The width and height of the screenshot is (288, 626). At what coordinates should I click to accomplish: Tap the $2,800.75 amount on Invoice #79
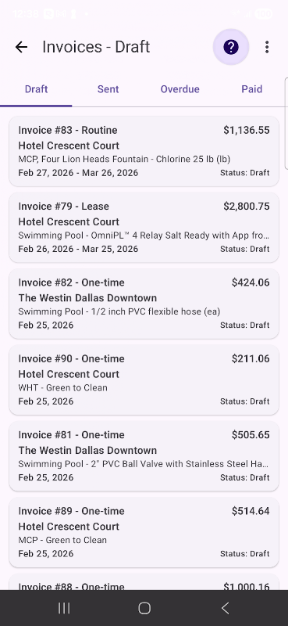click(x=246, y=207)
